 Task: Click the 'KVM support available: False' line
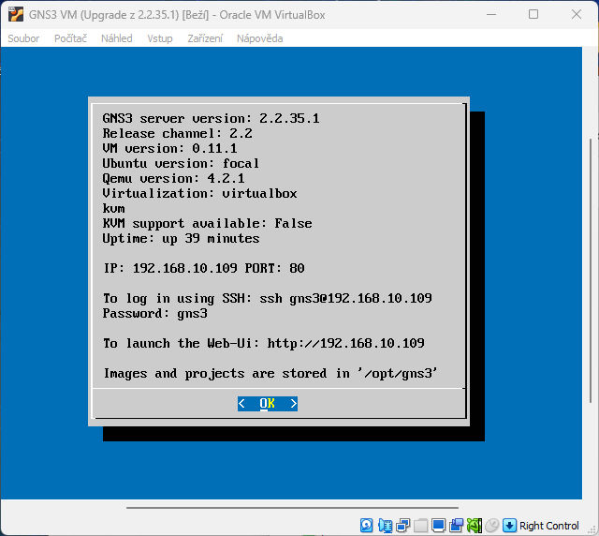(207, 223)
